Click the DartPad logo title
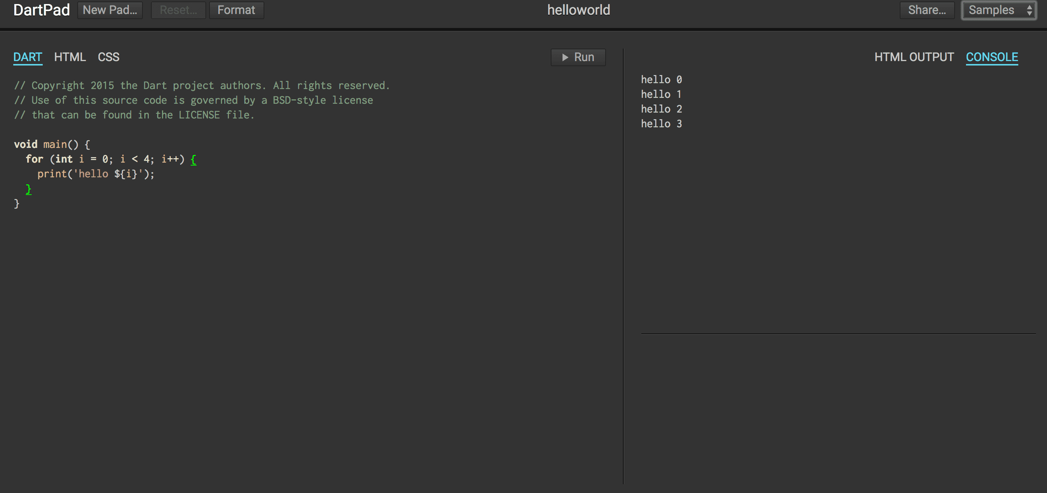Image resolution: width=1047 pixels, height=493 pixels. pos(42,10)
